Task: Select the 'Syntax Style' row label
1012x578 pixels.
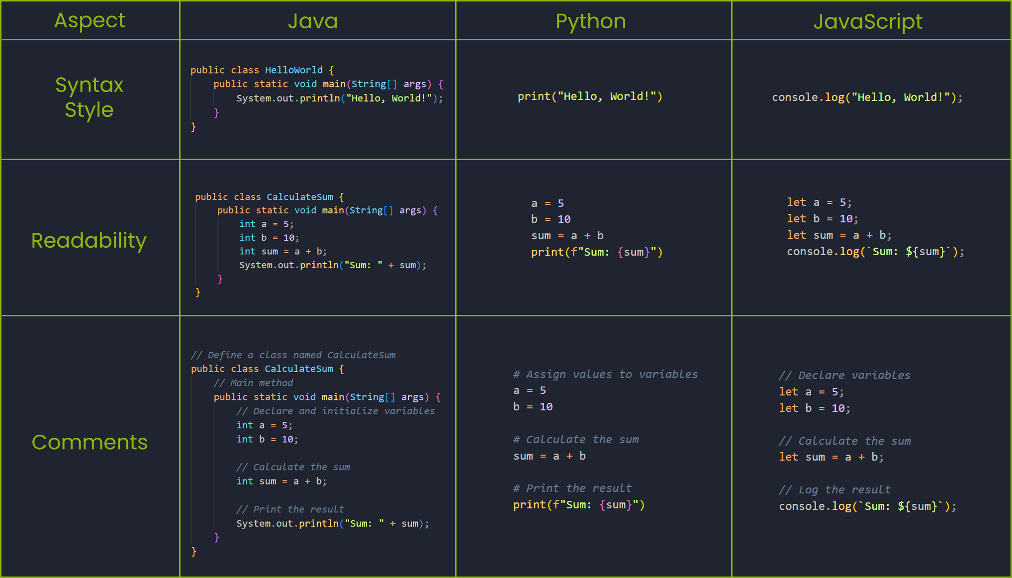Action: pyautogui.click(x=90, y=97)
